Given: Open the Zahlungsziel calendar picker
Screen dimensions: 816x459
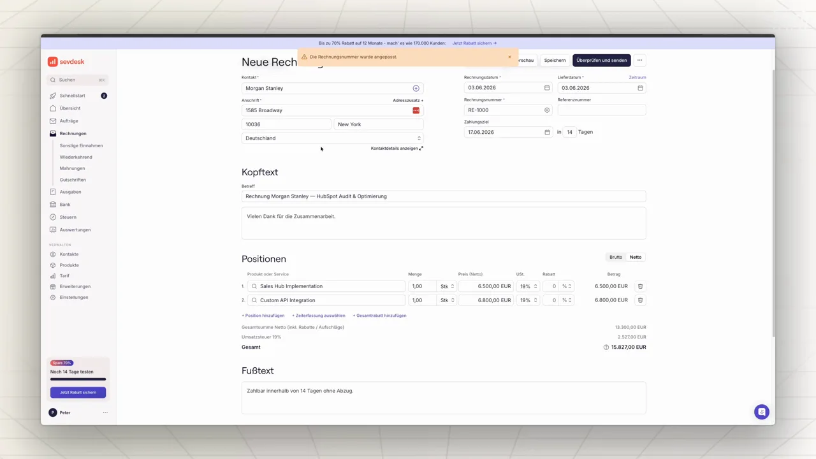Looking at the screenshot, I should coord(547,133).
